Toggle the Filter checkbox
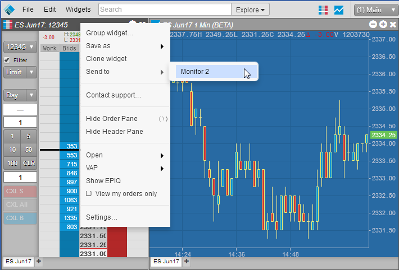The height and width of the screenshot is (270, 399). pyautogui.click(x=7, y=60)
